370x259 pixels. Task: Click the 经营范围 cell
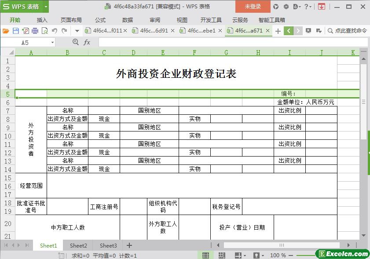click(x=31, y=186)
